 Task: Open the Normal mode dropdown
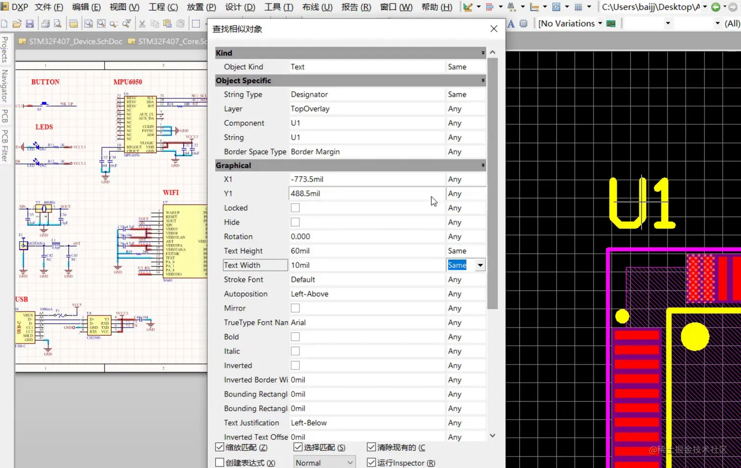324,463
